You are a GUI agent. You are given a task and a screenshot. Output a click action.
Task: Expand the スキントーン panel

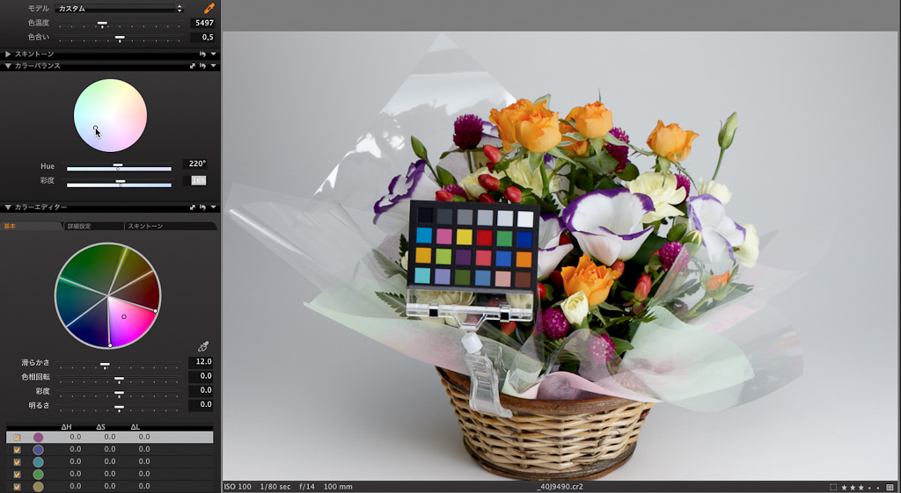pyautogui.click(x=8, y=54)
